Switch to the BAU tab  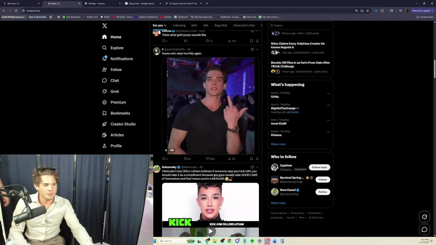(194, 26)
